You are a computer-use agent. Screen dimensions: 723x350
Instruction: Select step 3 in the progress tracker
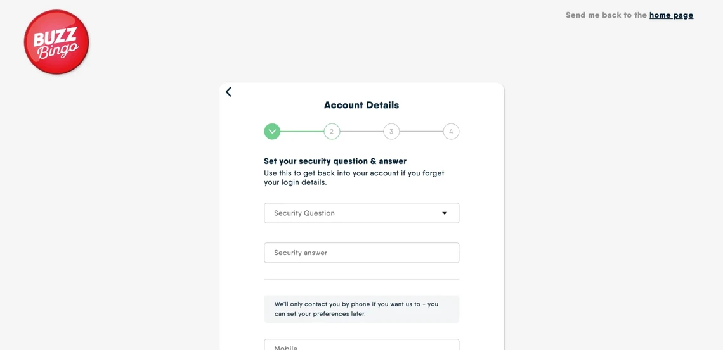[391, 132]
